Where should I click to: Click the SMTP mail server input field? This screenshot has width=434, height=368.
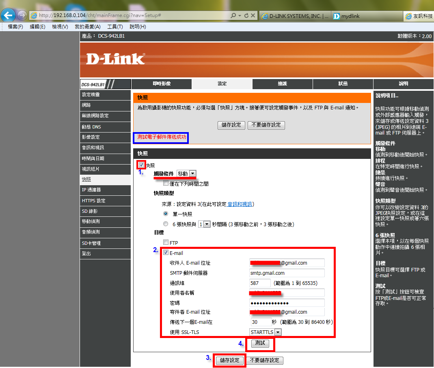(x=287, y=273)
